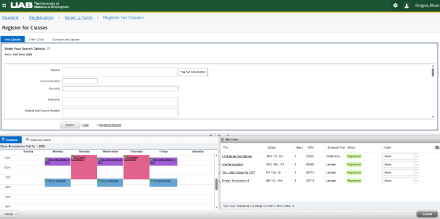Click the Submit button

tap(426, 214)
